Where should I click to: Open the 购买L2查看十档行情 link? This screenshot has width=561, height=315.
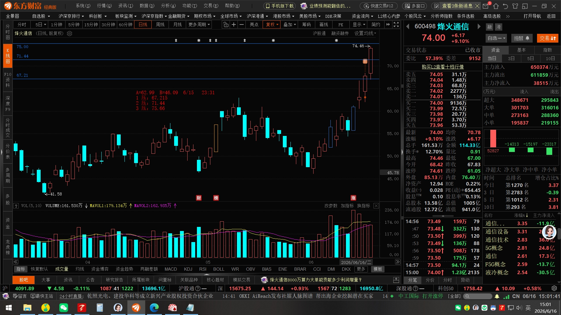pos(443,67)
